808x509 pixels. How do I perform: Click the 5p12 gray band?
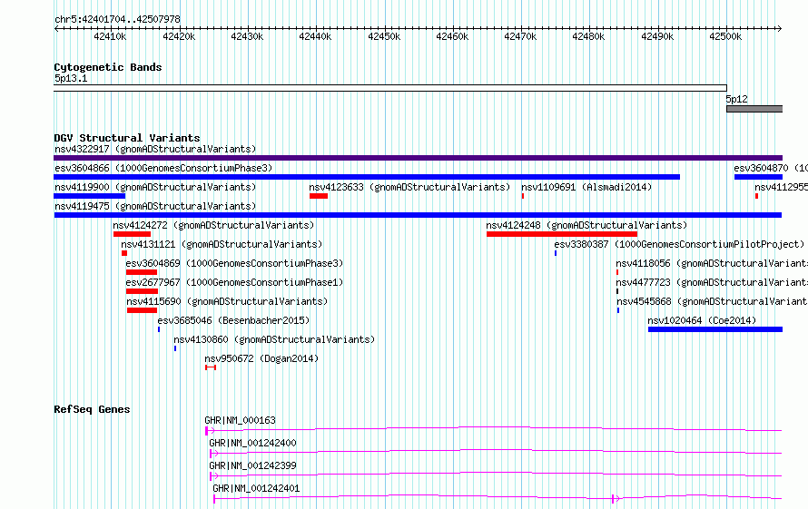(x=754, y=109)
